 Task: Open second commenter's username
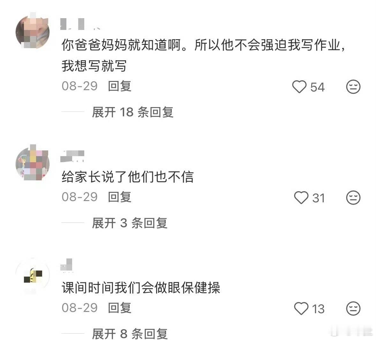72,156
